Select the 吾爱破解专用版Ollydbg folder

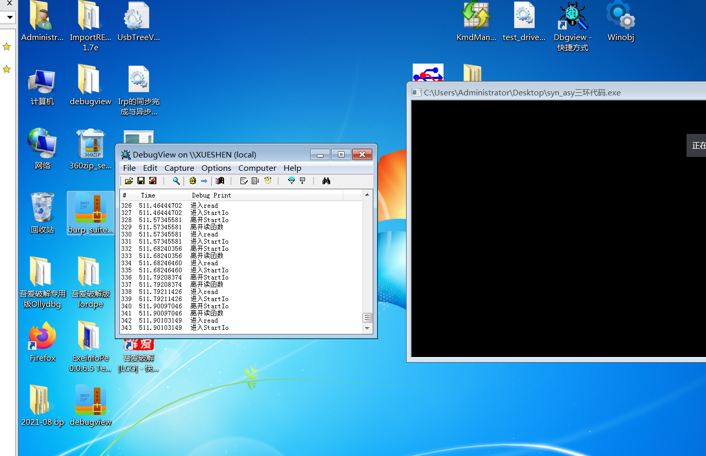42,282
